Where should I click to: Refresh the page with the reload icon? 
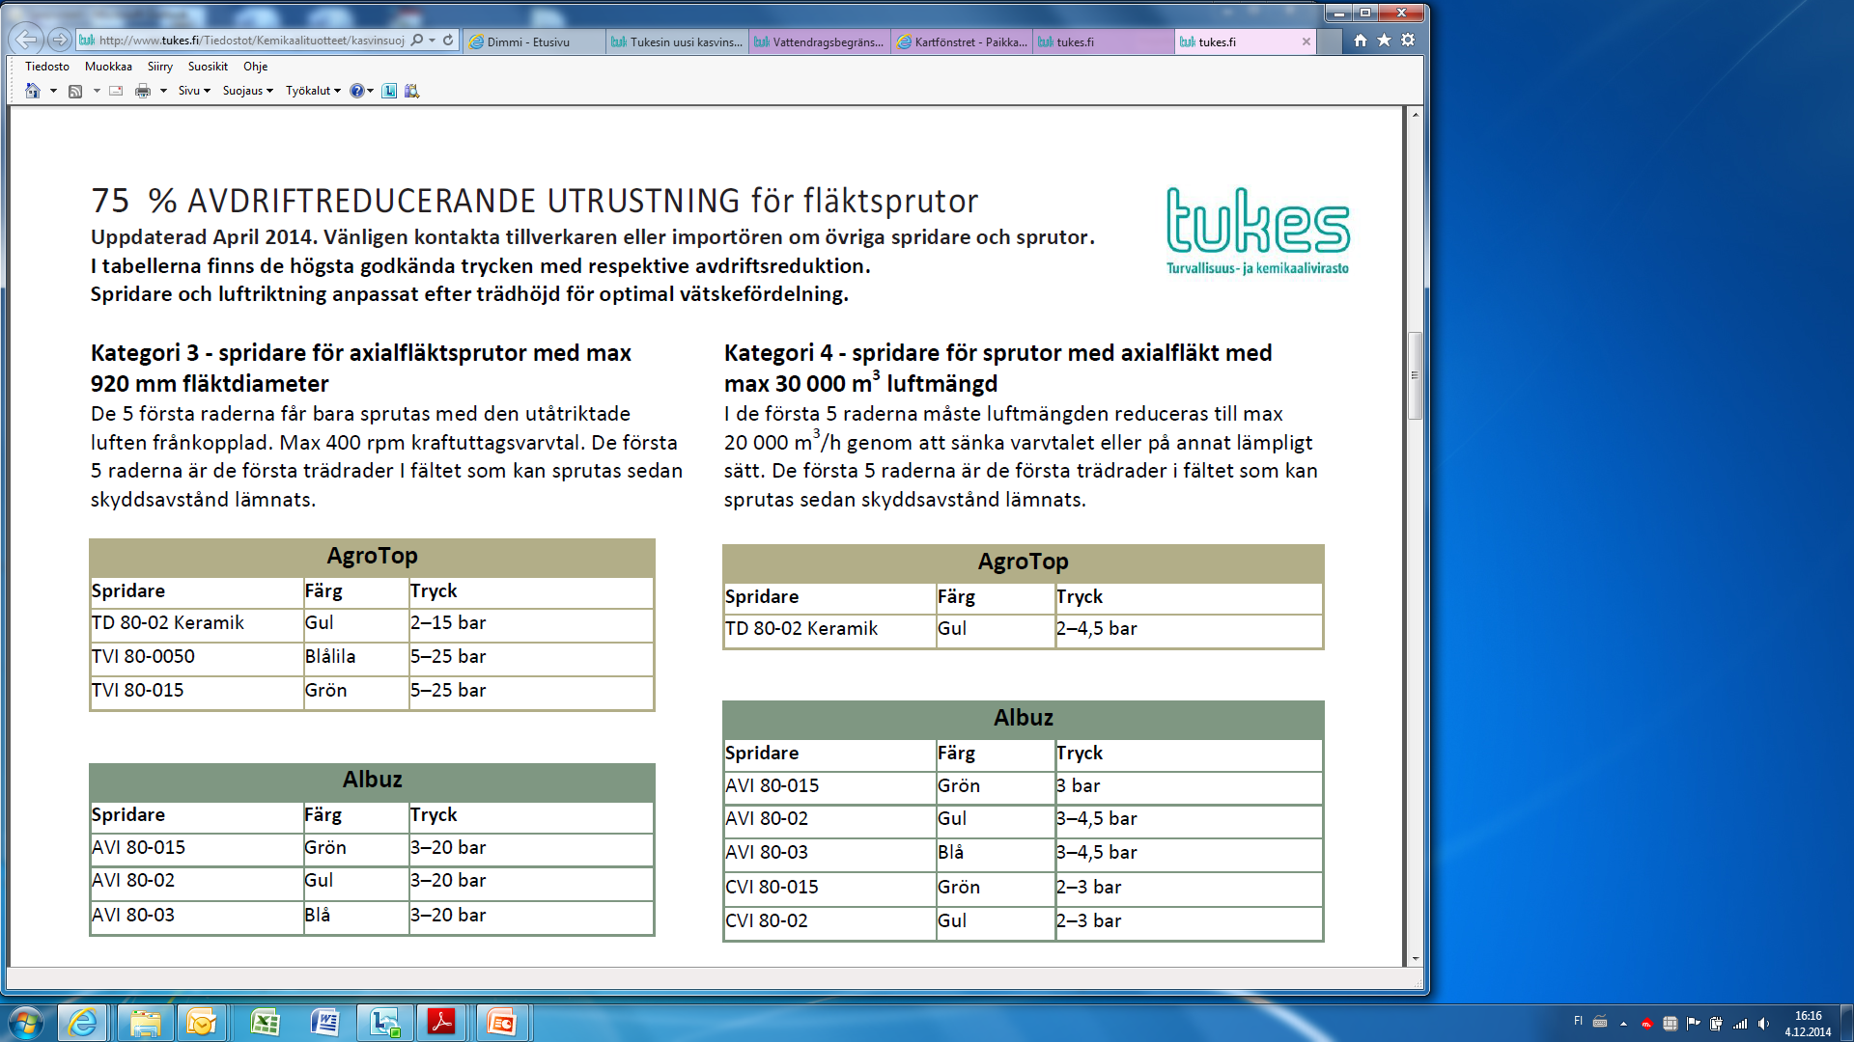pos(448,41)
